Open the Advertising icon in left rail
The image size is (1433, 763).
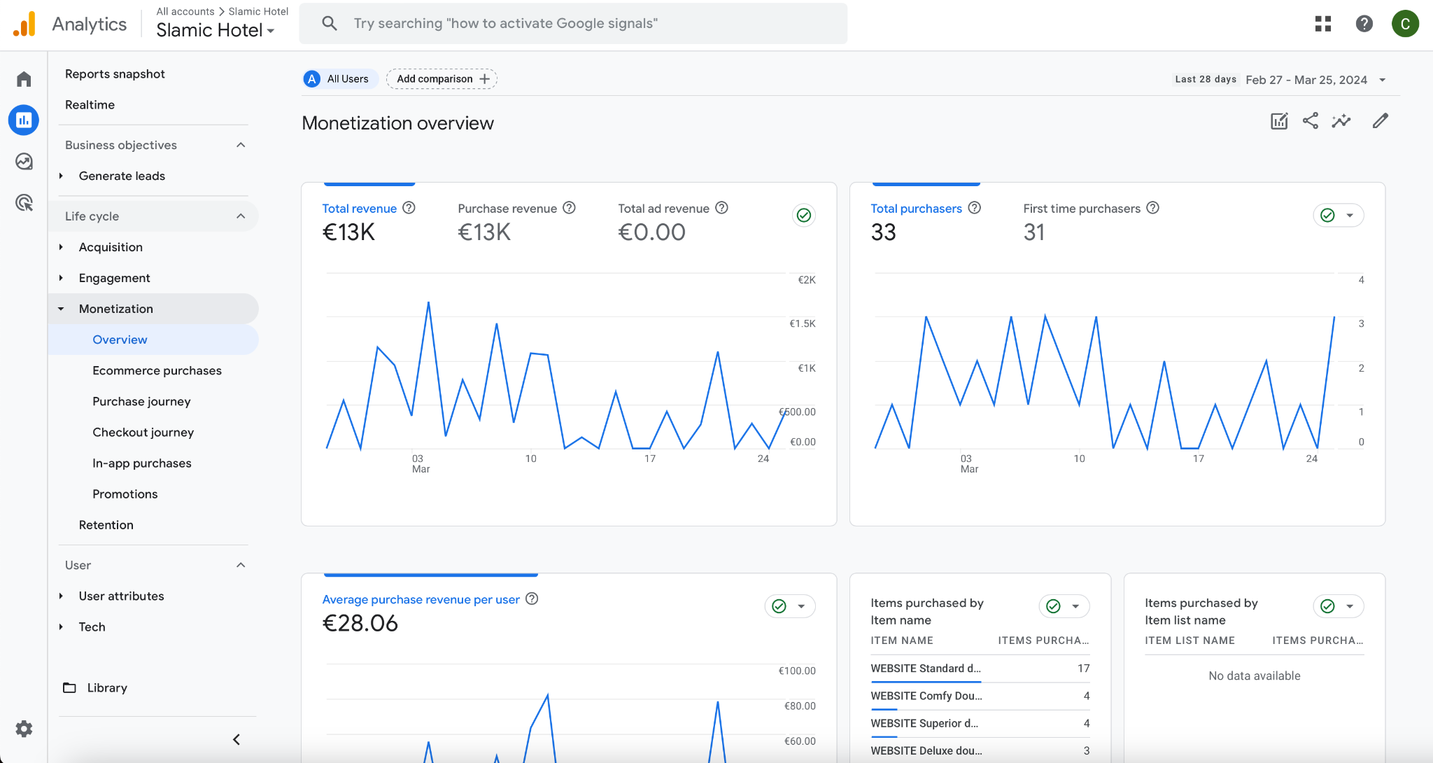point(24,203)
